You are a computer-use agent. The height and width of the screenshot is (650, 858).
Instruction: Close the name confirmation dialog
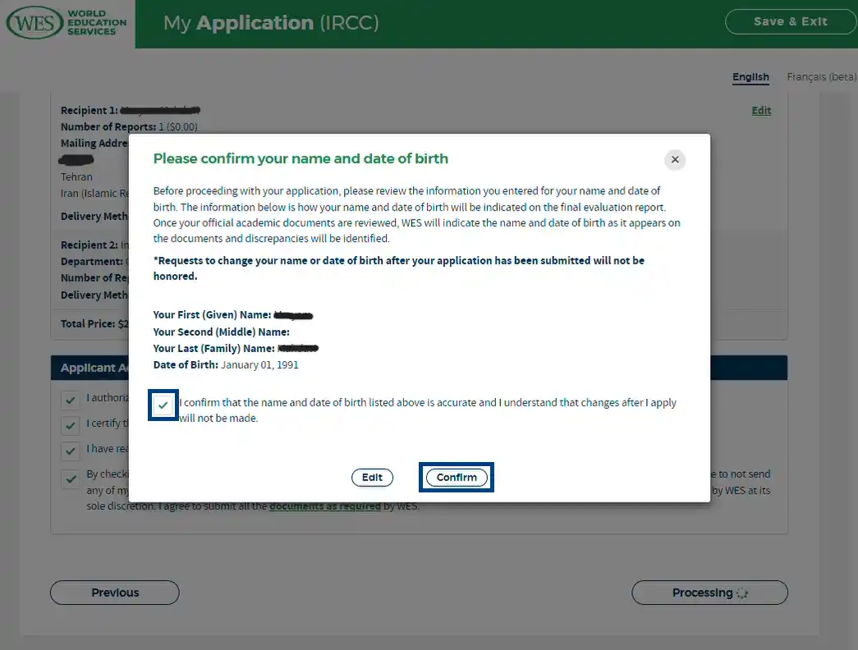pyautogui.click(x=675, y=160)
